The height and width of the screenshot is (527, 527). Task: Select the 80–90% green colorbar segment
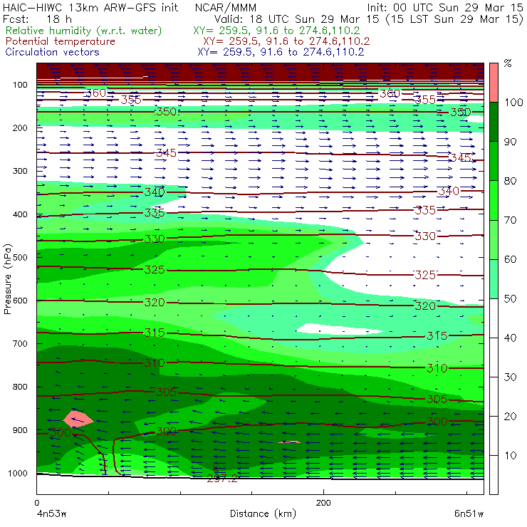(494, 161)
